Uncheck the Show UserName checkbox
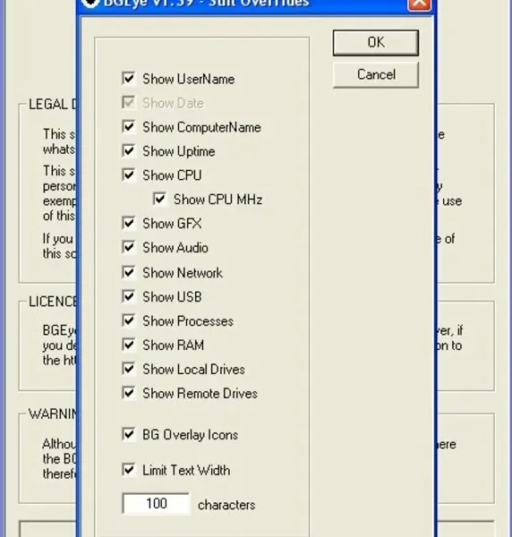Image resolution: width=512 pixels, height=537 pixels. [129, 79]
